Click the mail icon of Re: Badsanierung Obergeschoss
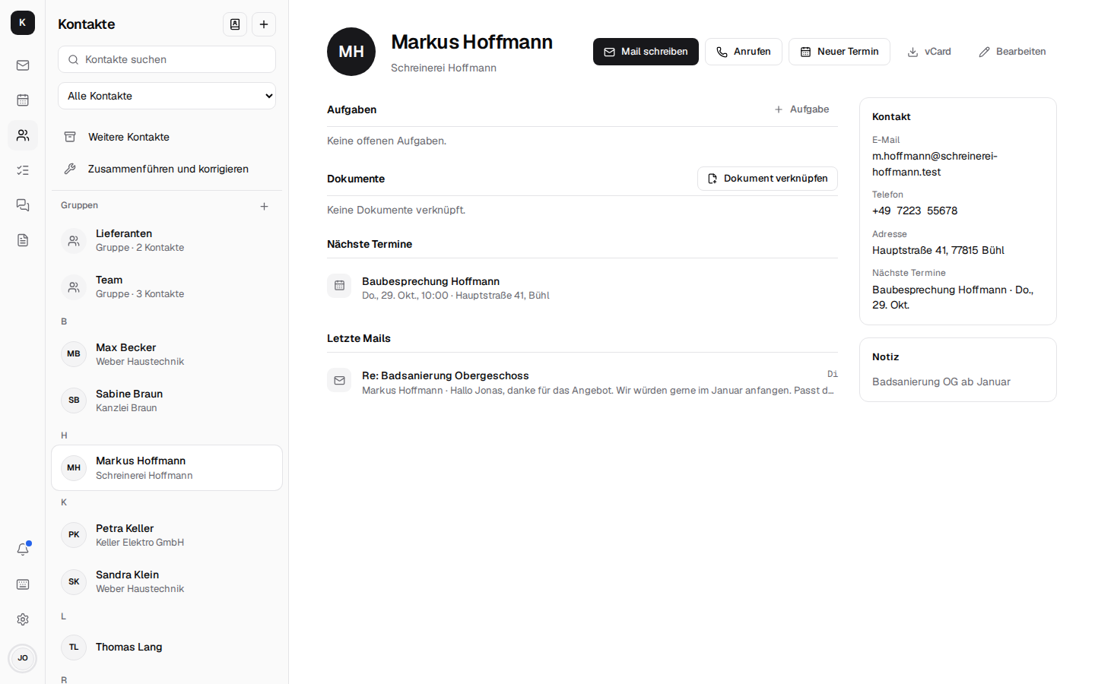This screenshot has height=684, width=1095. pos(339,380)
